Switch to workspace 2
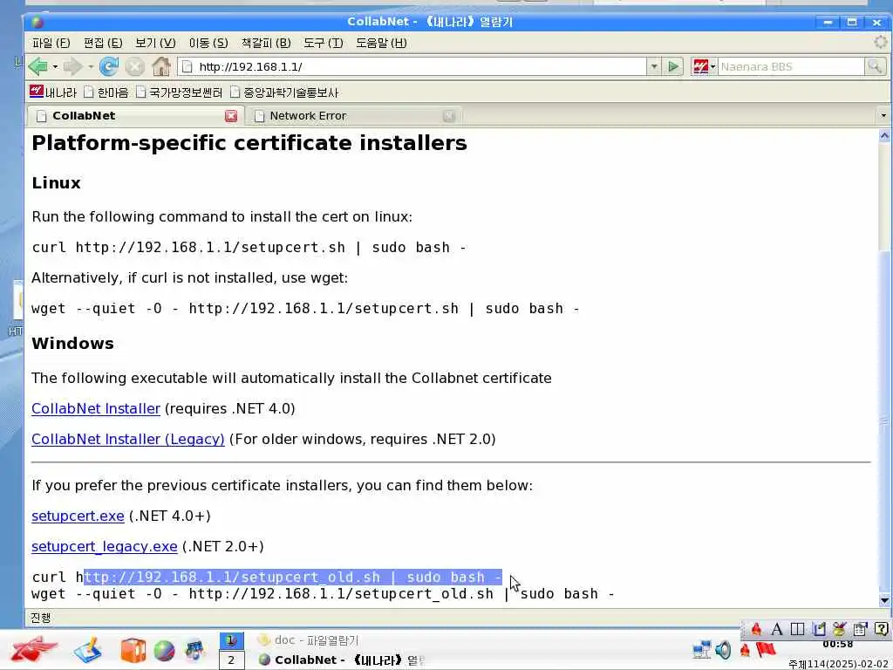The image size is (893, 670). (x=231, y=660)
